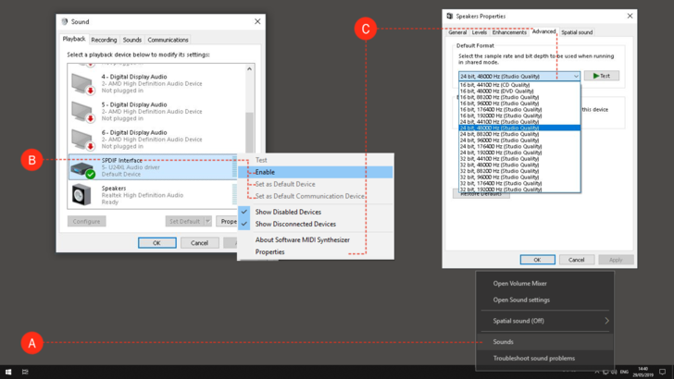Screen dimensions: 674x379
Task: Choose Test in the device context menu
Action: (x=316, y=160)
